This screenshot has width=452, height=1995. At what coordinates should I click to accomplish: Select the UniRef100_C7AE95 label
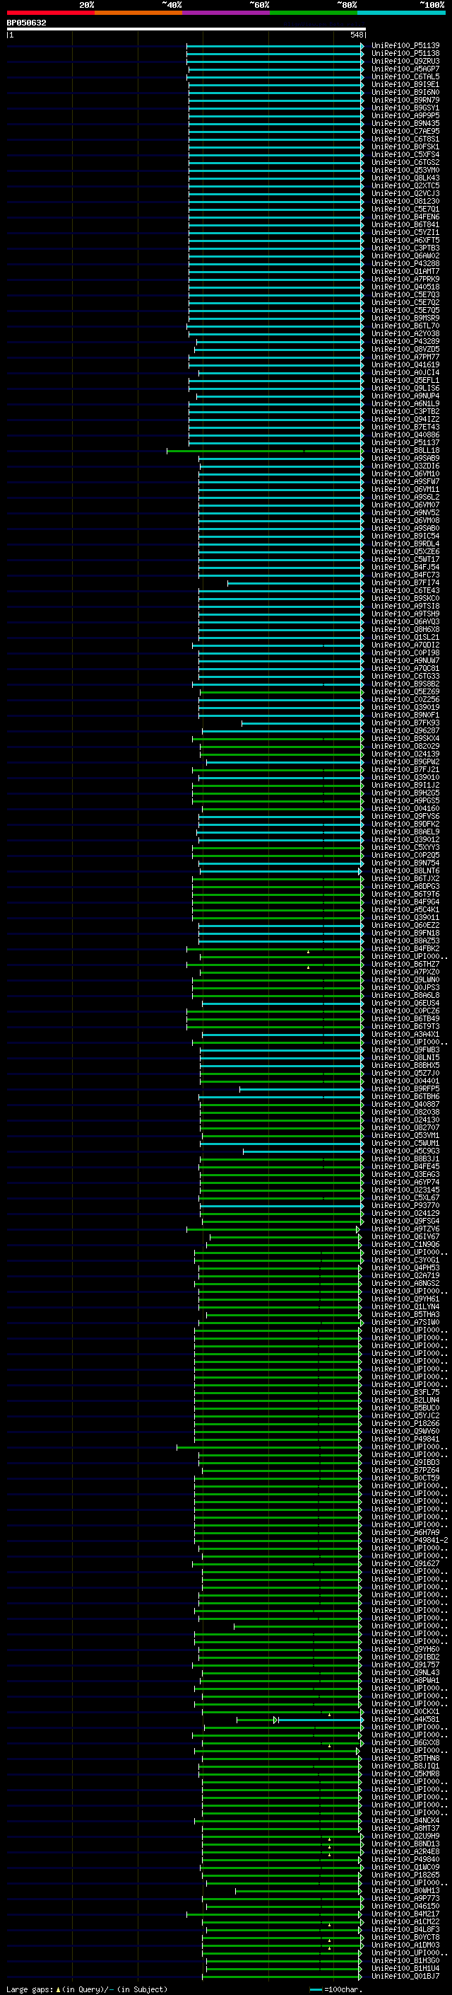405,131
